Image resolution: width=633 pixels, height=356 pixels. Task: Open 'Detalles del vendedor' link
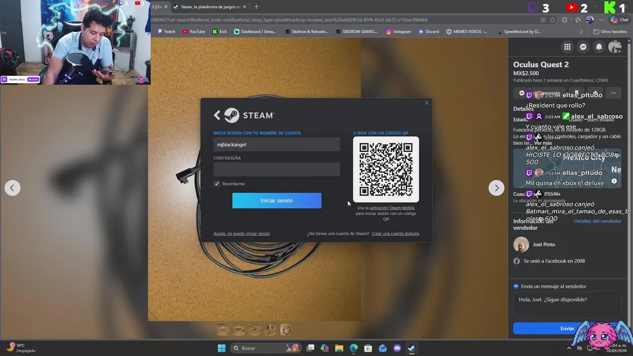(597, 221)
